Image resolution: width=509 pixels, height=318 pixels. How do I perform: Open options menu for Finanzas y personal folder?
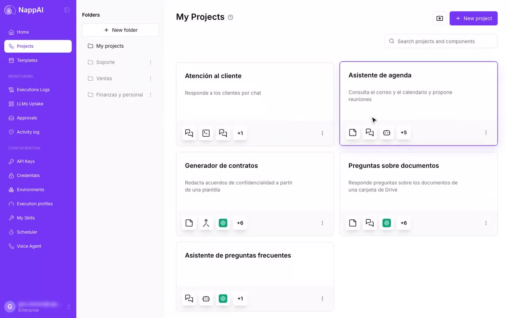click(151, 95)
